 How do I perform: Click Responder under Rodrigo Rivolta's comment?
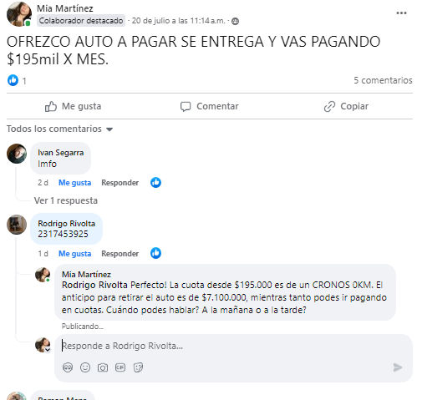[120, 254]
